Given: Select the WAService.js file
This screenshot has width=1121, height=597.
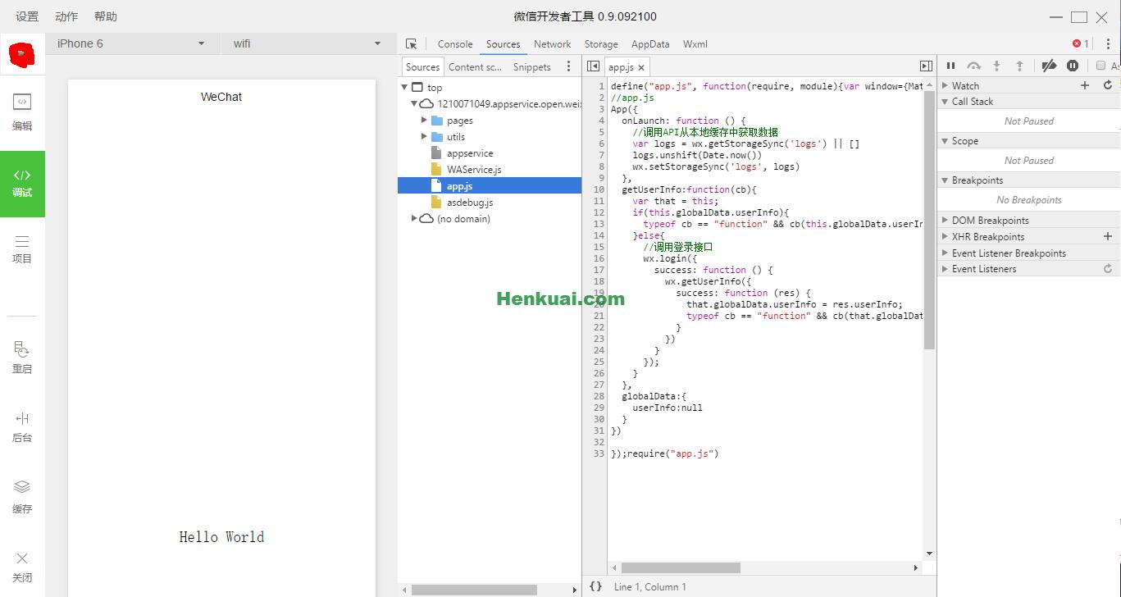Looking at the screenshot, I should pos(473,170).
